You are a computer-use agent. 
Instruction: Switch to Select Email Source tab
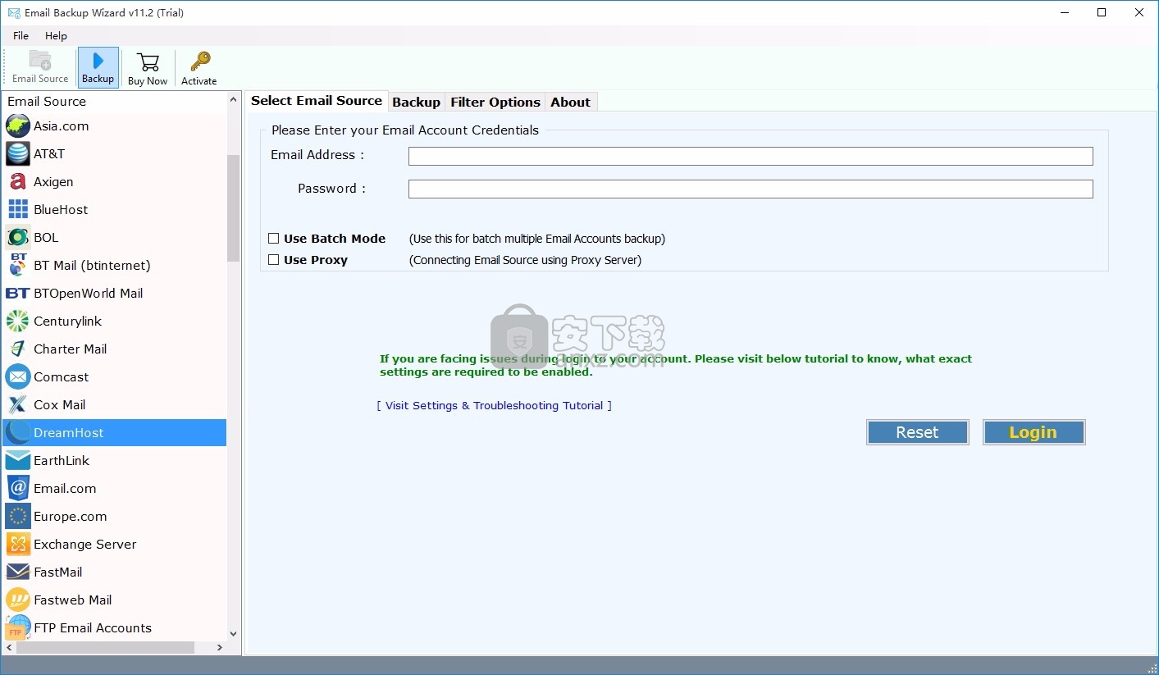317,101
